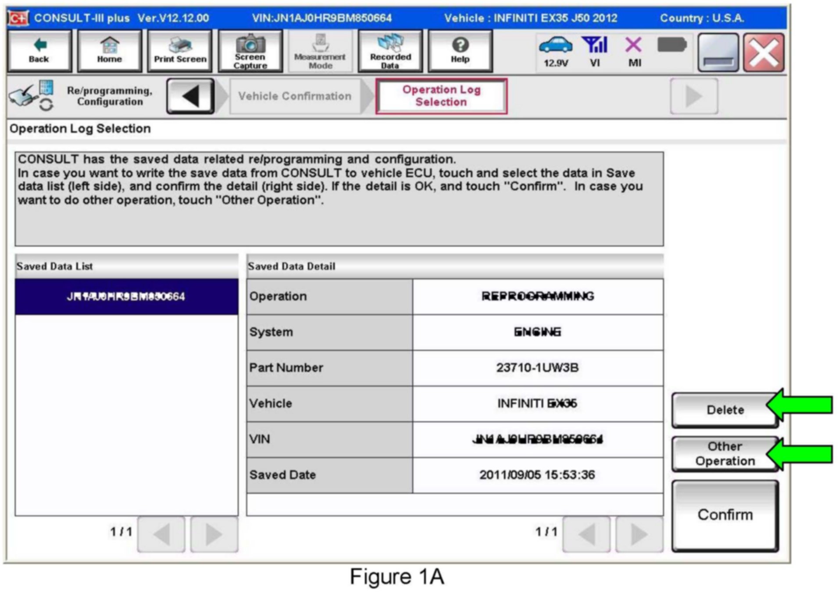The width and height of the screenshot is (839, 609).
Task: Select the saved VIN entry in Saved Data List
Action: pyautogui.click(x=126, y=297)
